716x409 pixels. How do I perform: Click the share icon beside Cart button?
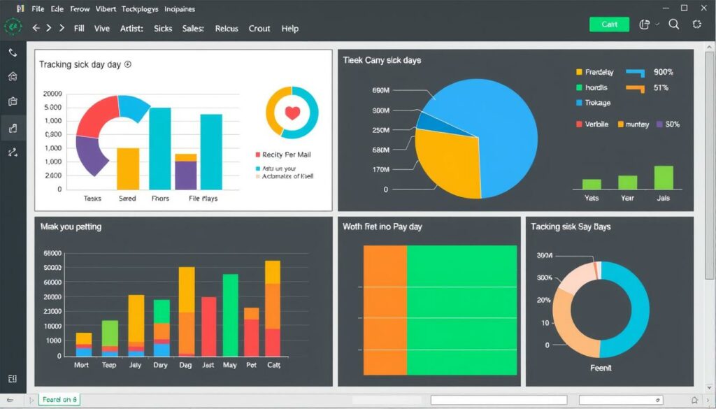(644, 24)
